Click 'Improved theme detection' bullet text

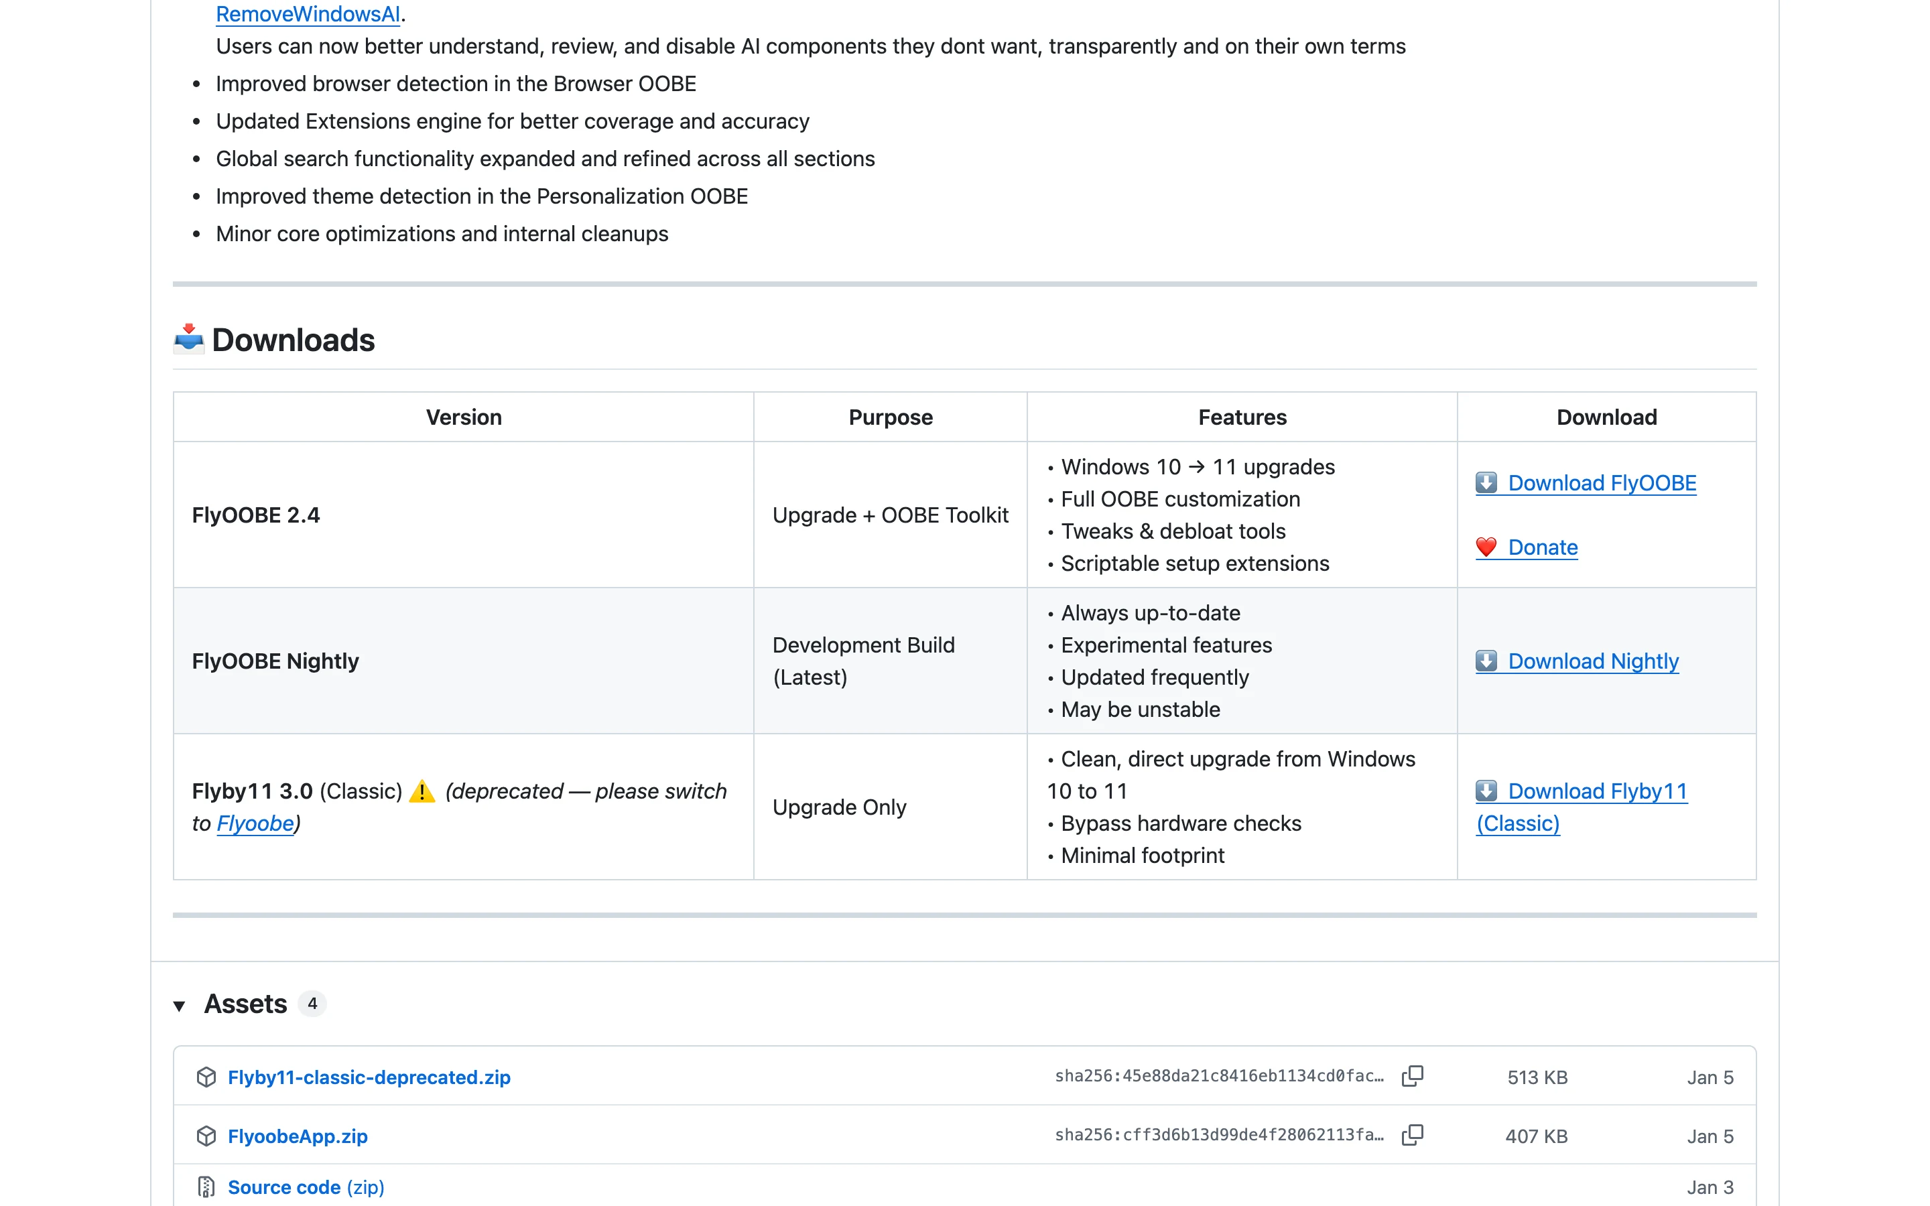482,196
